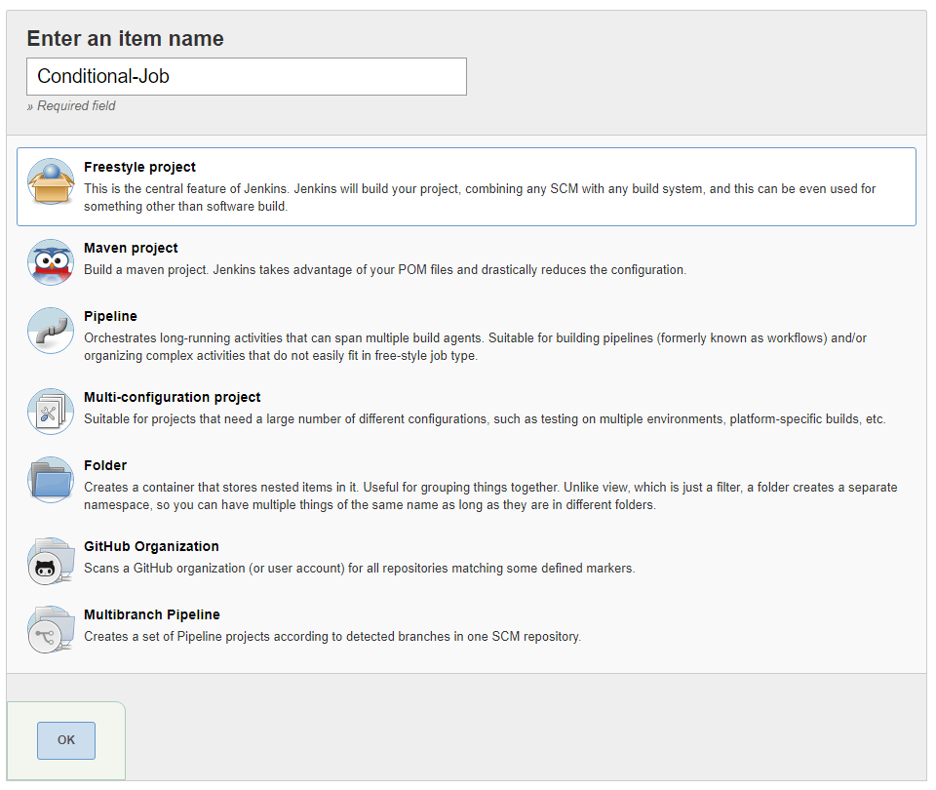The height and width of the screenshot is (790, 936).
Task: Click the Multibranch Pipeline branch icon
Action: point(51,629)
